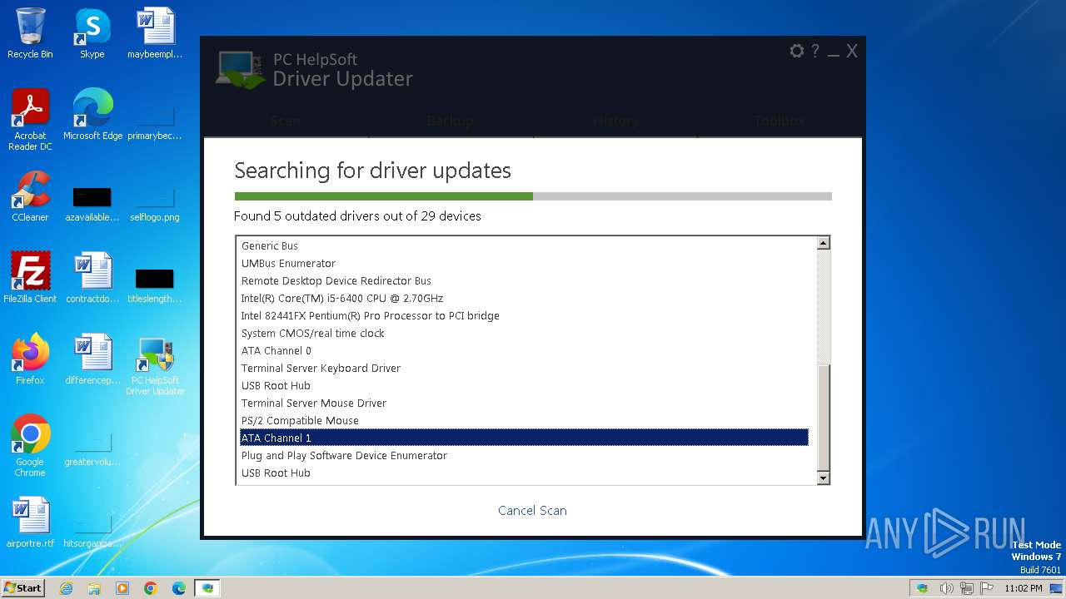Launch Skype from the desktop
Image resolution: width=1066 pixels, height=599 pixels.
point(92,34)
